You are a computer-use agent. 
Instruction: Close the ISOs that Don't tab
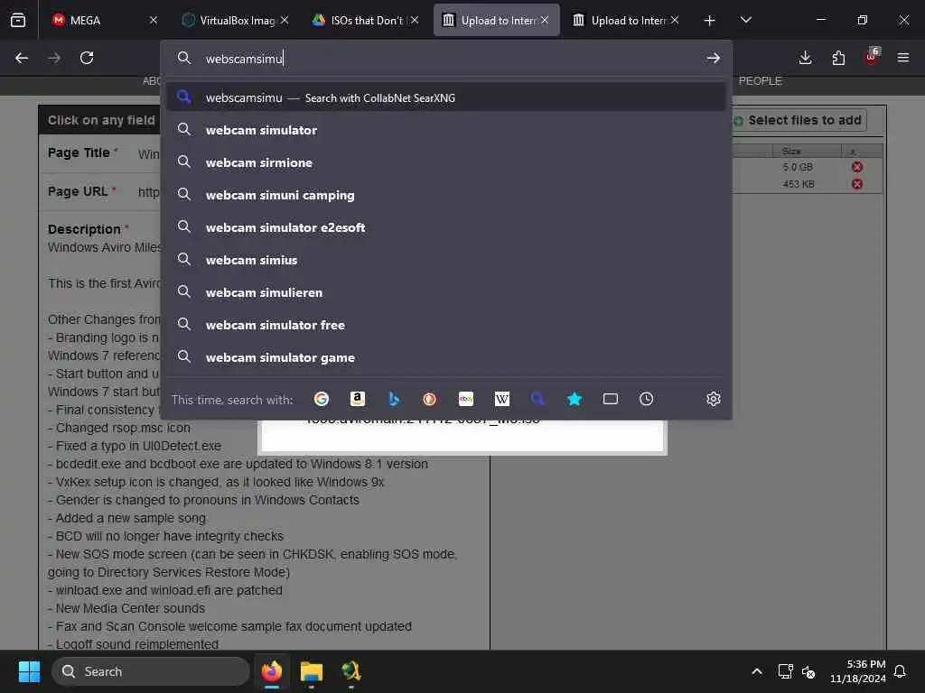[x=415, y=20]
